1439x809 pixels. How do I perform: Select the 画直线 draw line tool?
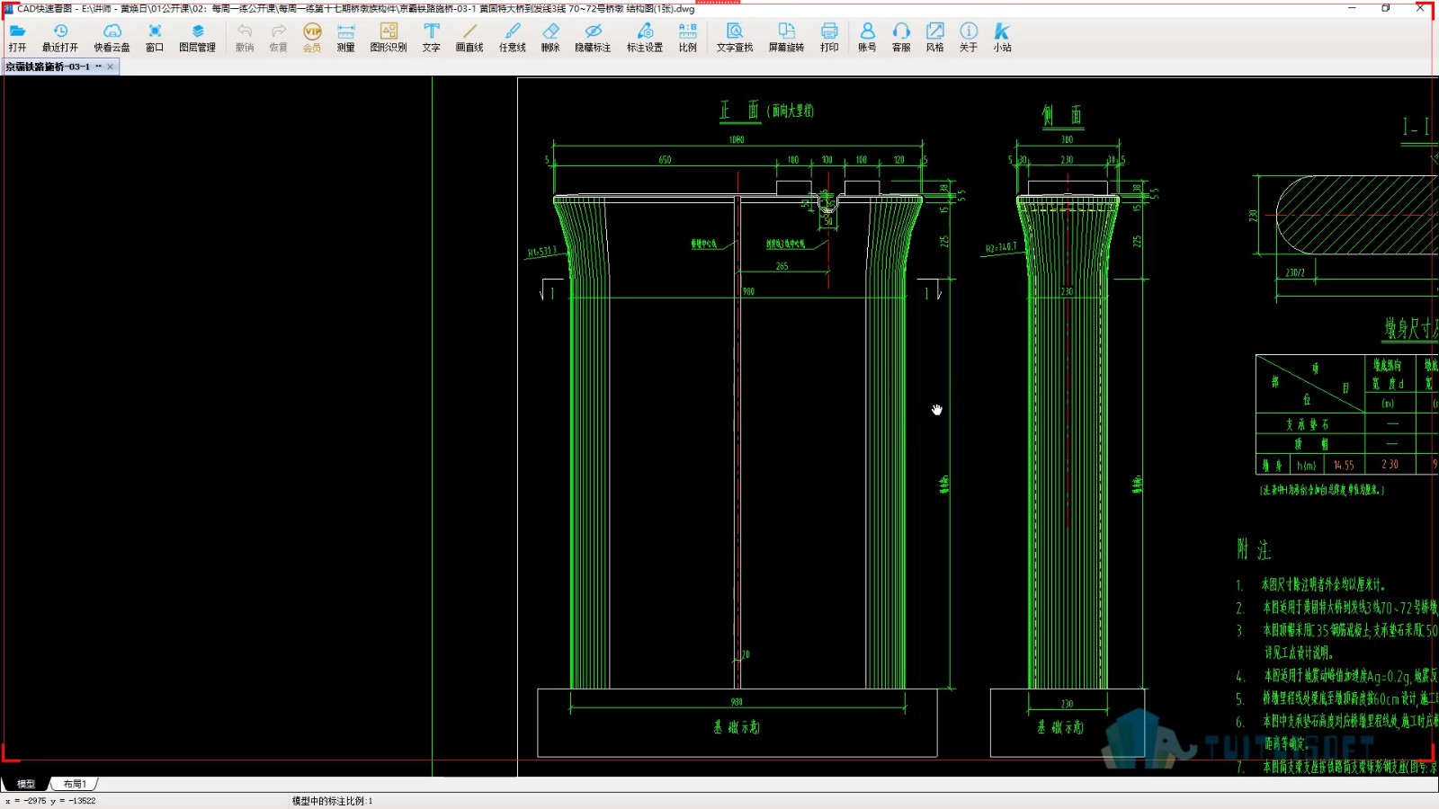[x=469, y=37]
